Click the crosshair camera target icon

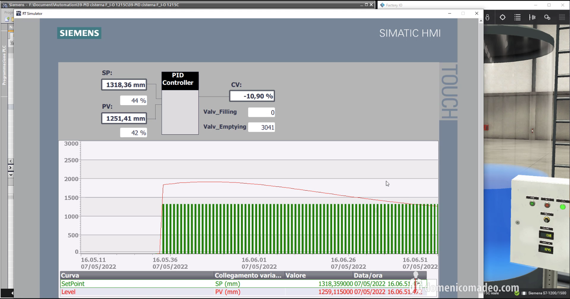502,17
